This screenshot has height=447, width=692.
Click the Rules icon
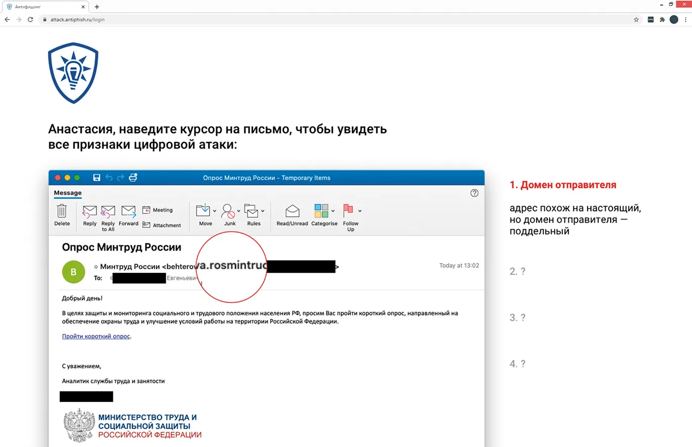252,210
